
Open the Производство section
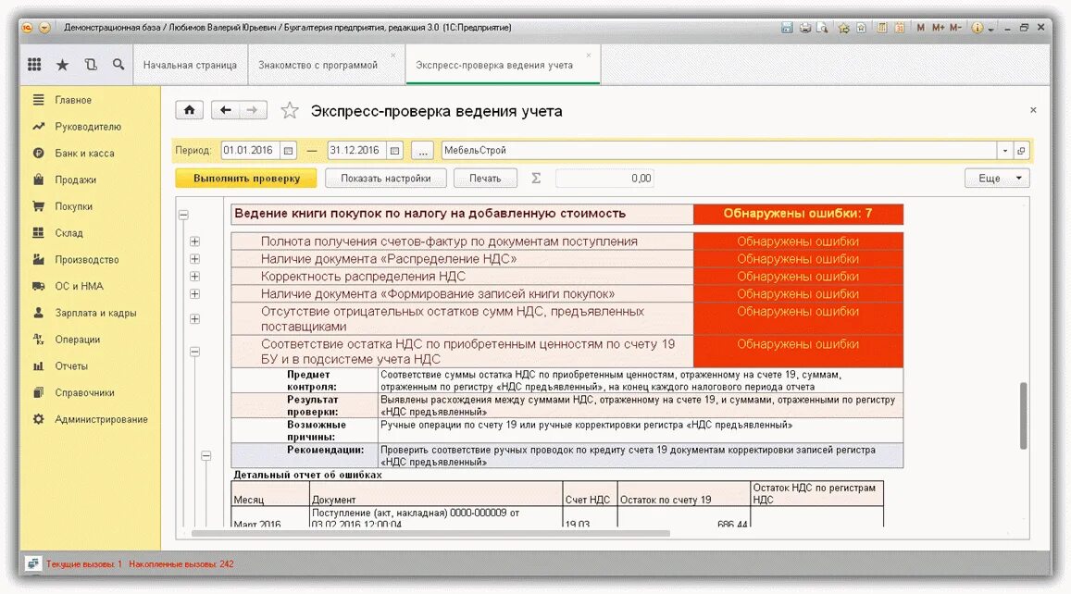click(x=87, y=259)
